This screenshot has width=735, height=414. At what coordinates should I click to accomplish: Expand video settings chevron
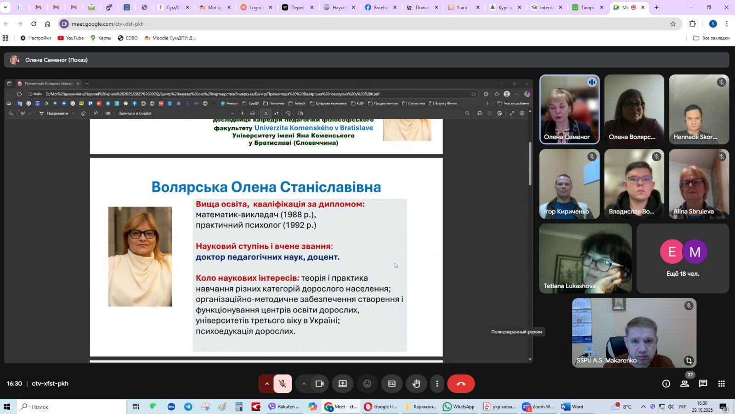click(304, 384)
